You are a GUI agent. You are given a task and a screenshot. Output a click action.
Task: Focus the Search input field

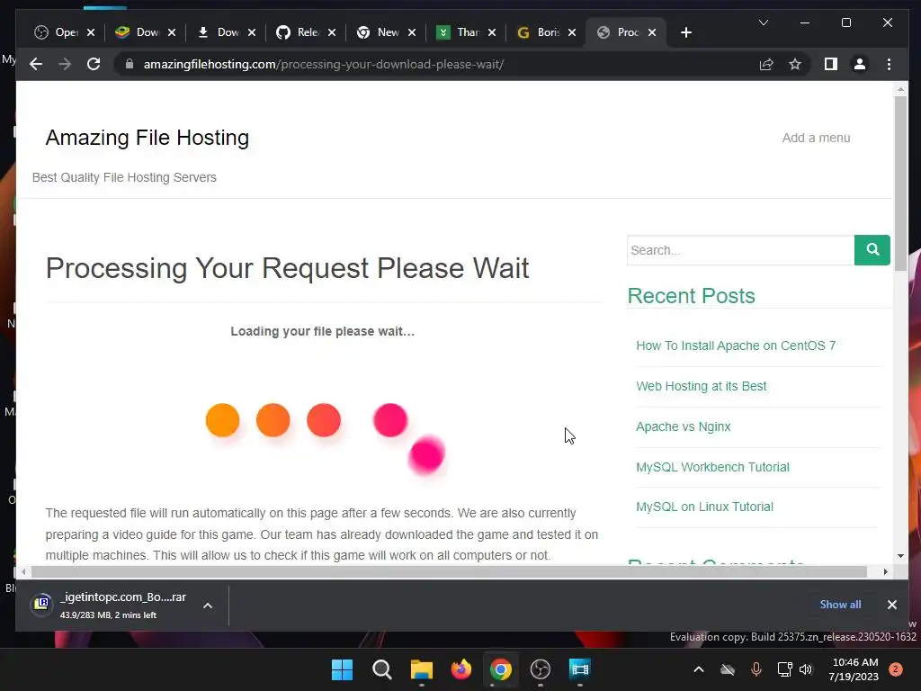(x=741, y=250)
